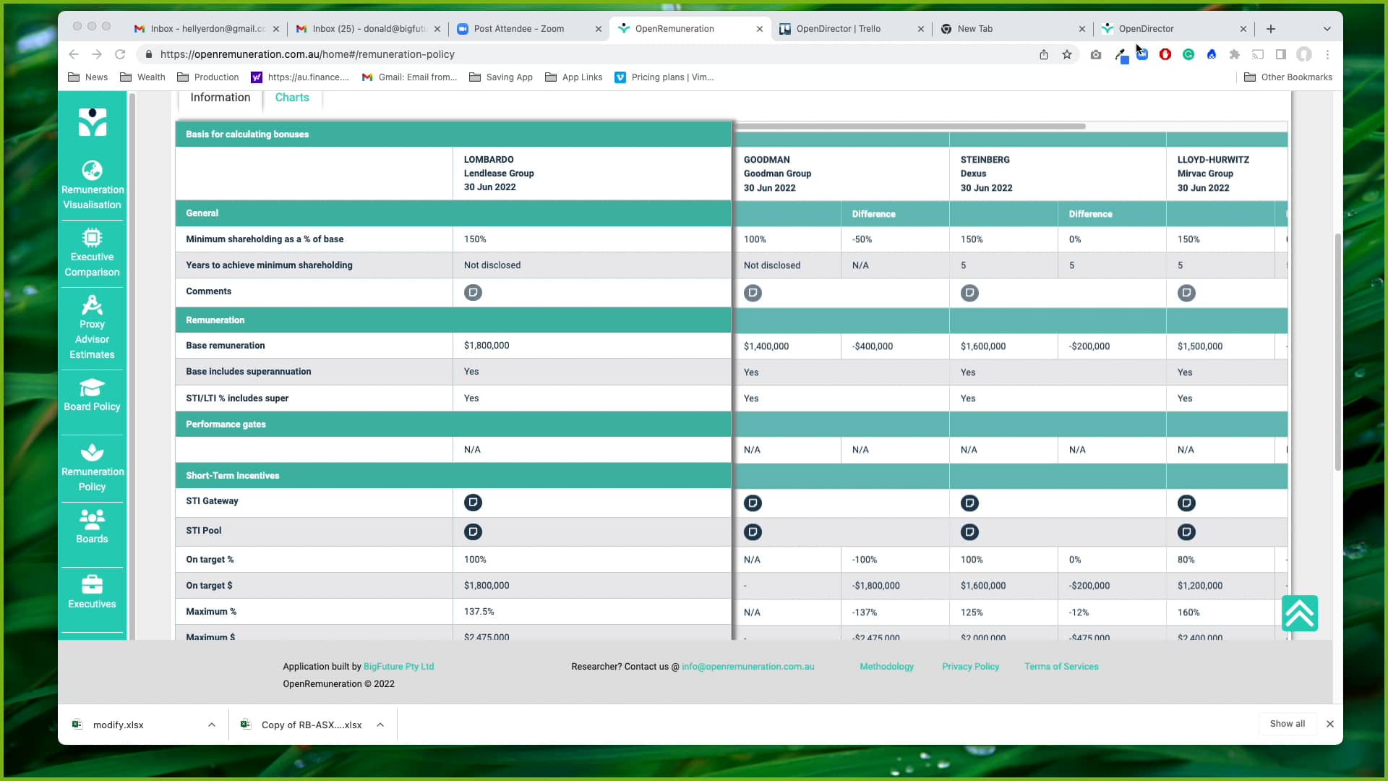Viewport: 1388px width, 781px height.
Task: Expand Copy of RB-ASX xlsx download options
Action: click(380, 725)
